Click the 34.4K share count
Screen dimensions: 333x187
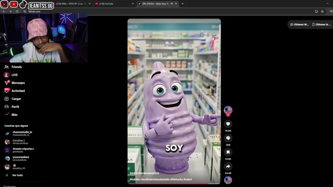[228, 173]
